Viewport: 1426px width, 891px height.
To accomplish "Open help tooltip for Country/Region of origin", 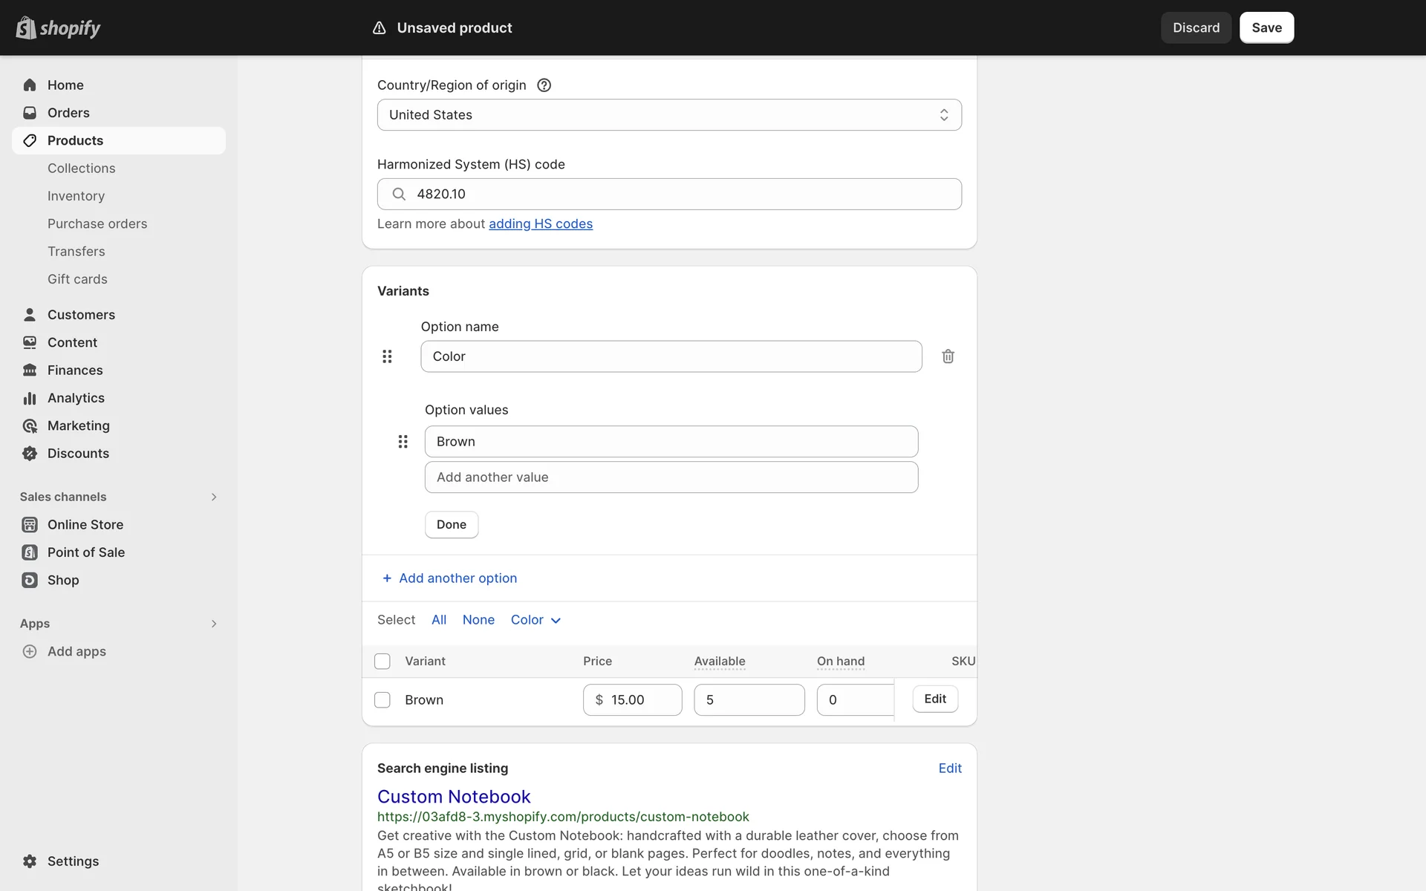I will coord(544,85).
